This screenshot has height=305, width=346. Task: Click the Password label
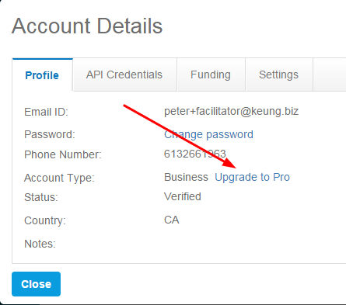pos(50,134)
